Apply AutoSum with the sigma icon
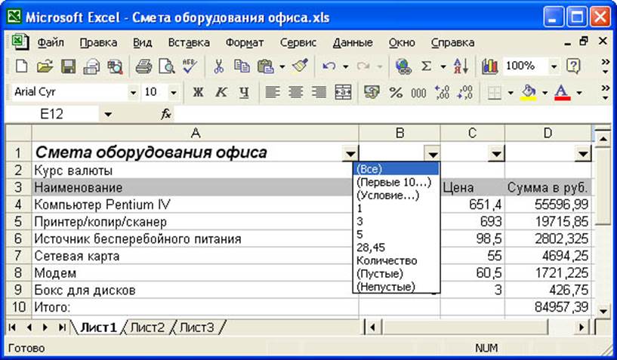617x360 pixels. (427, 66)
